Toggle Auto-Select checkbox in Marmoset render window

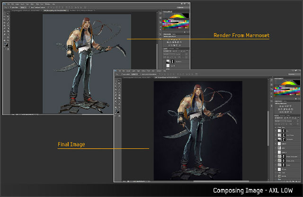(x=10, y=7)
